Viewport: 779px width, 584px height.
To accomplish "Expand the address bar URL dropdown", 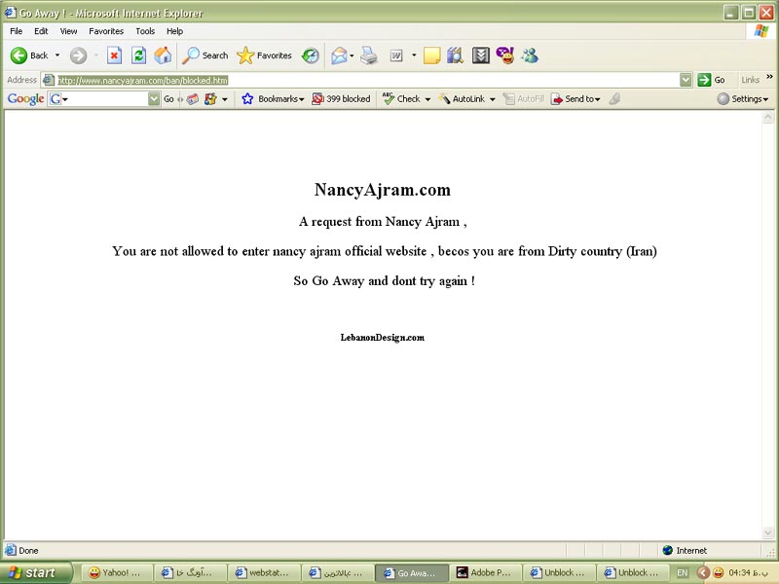I will (686, 80).
